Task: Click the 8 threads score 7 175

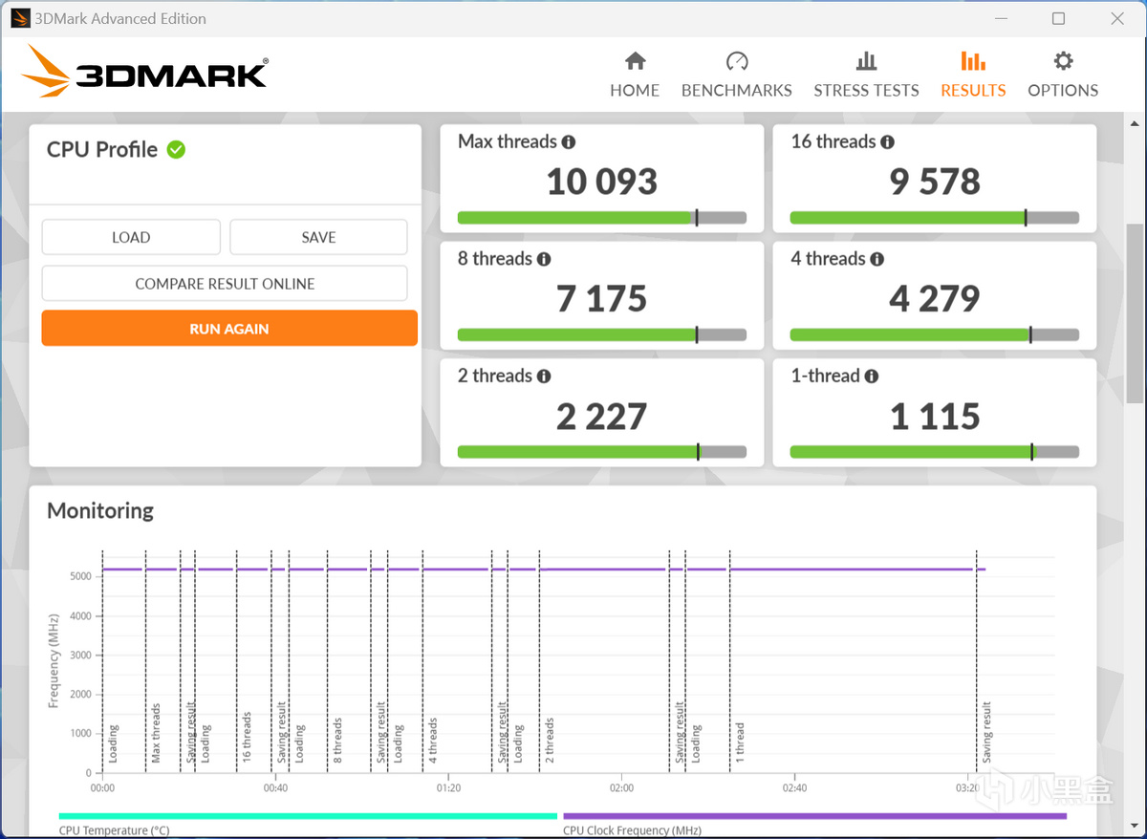Action: pyautogui.click(x=602, y=299)
